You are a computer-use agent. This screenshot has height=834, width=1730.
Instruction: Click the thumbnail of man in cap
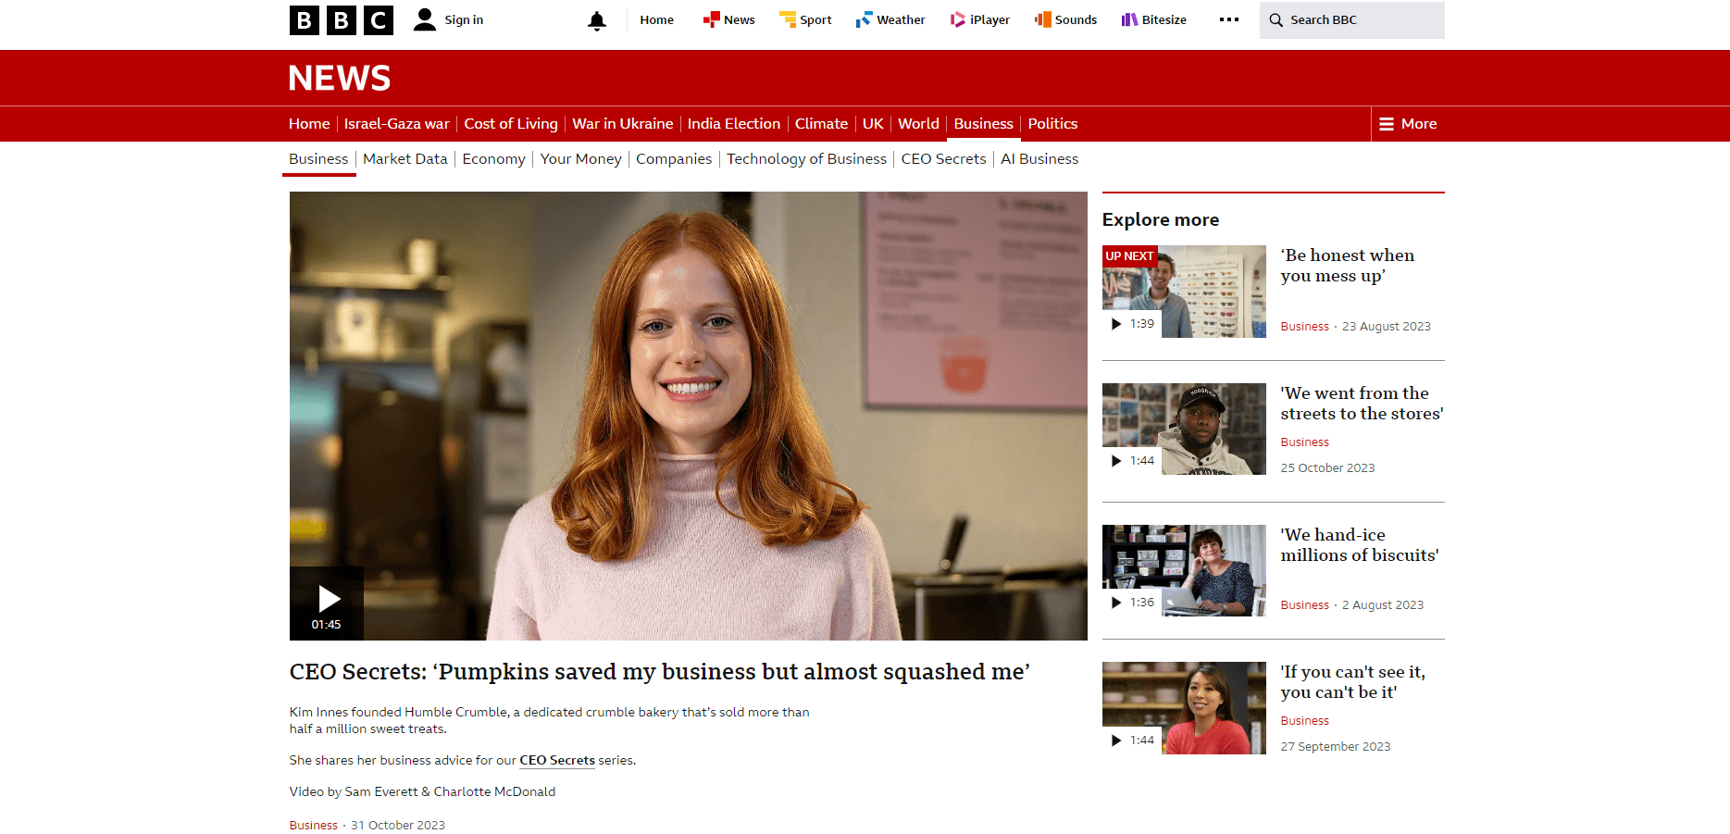1184,429
